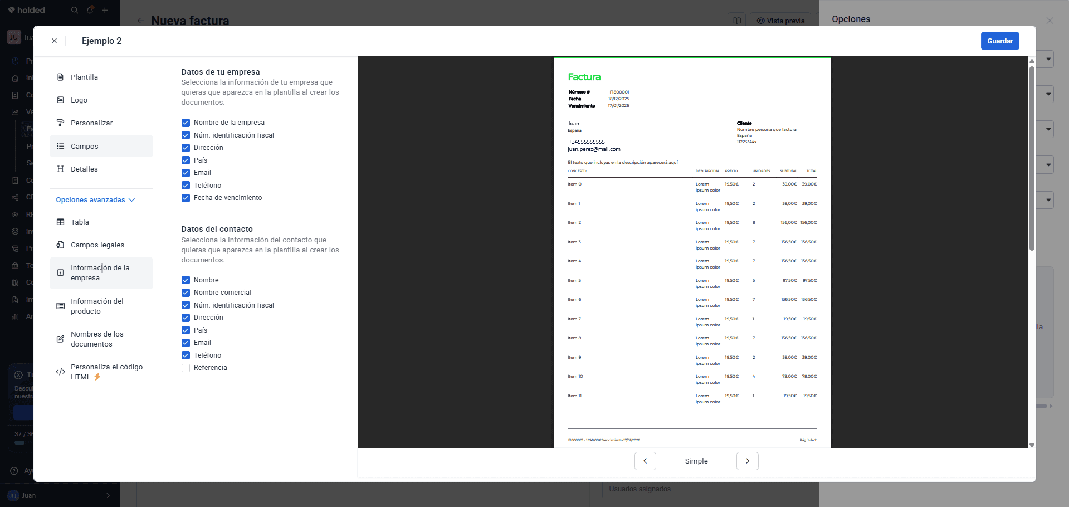1069x507 pixels.
Task: Open first dropdown in Opciones panel
Action: click(1048, 59)
